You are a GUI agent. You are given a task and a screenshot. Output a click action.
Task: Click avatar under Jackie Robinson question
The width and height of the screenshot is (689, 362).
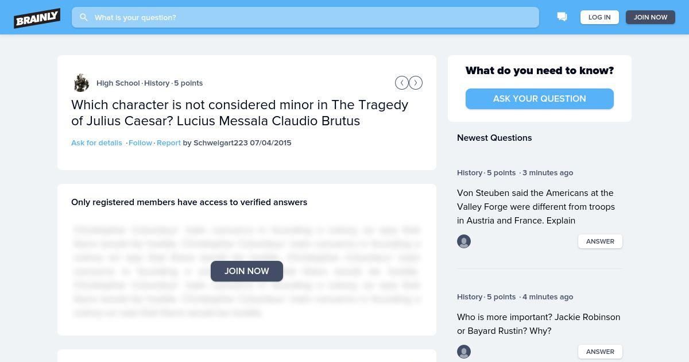point(464,352)
